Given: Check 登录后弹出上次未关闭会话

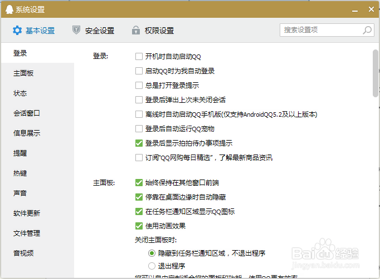Looking at the screenshot, I should (x=139, y=99).
